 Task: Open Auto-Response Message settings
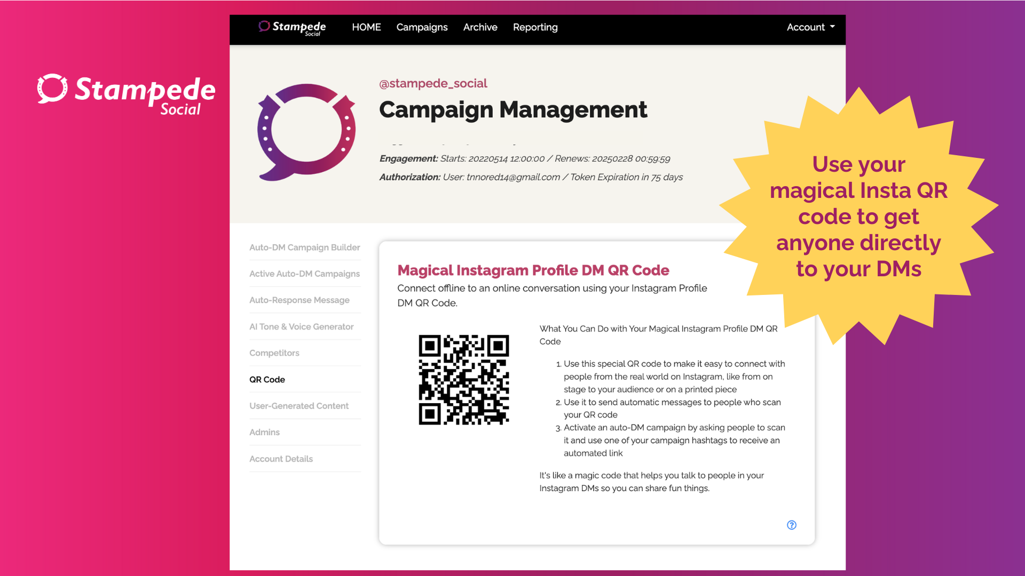pos(299,300)
